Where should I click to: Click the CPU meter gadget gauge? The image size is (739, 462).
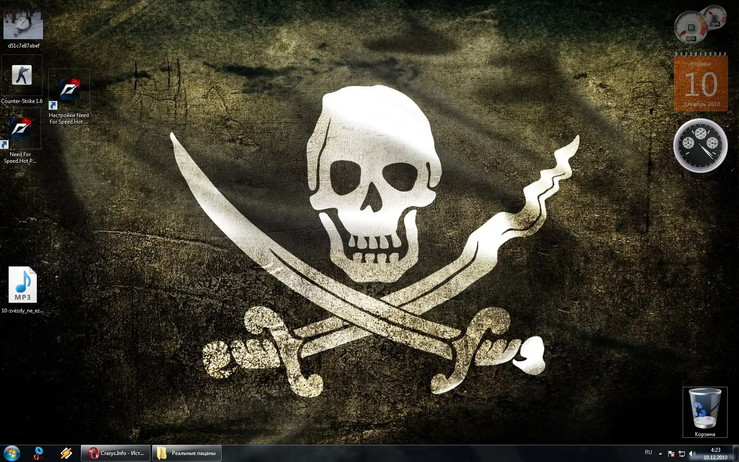coord(691,27)
